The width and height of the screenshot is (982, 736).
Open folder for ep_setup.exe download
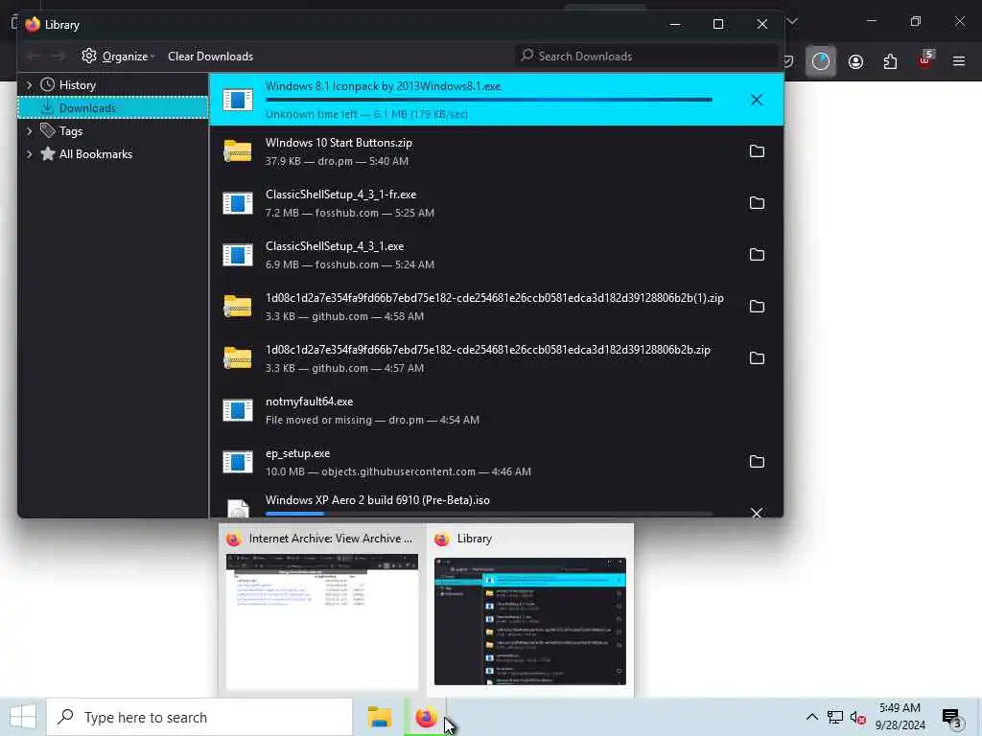coord(757,461)
